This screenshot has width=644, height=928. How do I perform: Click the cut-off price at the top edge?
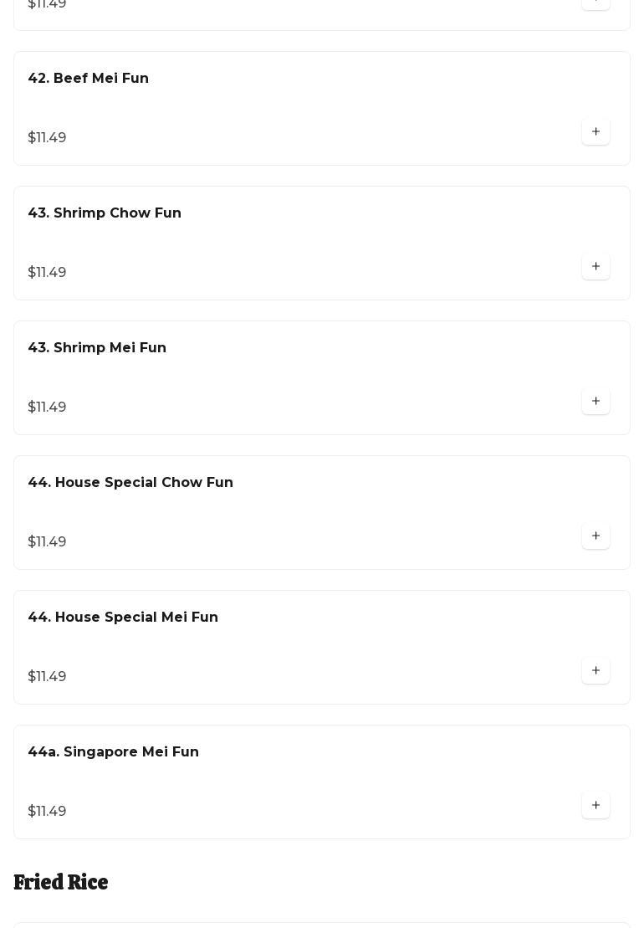(47, 4)
